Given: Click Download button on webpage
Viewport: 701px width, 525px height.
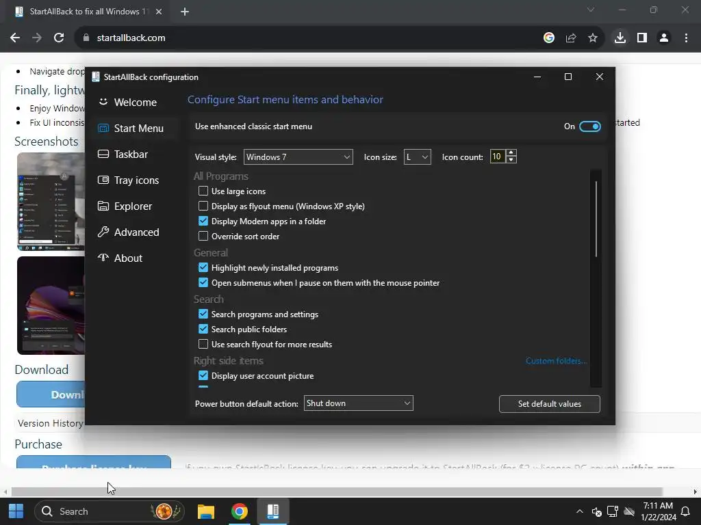Looking at the screenshot, I should point(51,394).
